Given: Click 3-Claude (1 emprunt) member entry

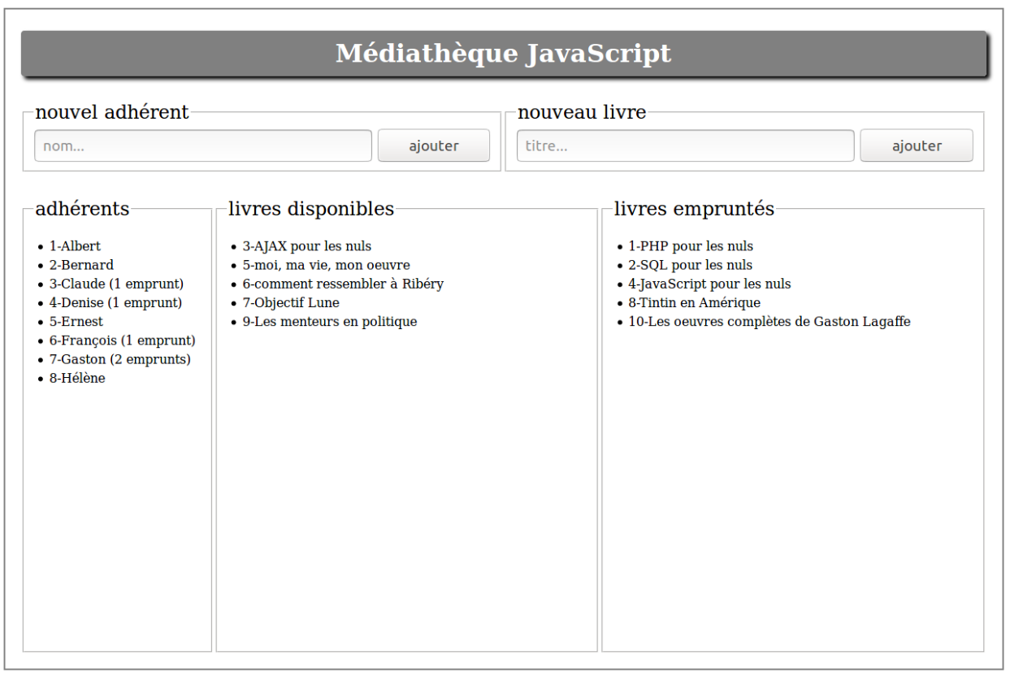Looking at the screenshot, I should [116, 284].
